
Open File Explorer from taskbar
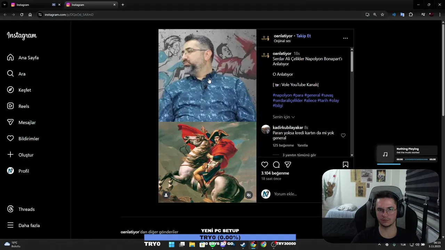click(x=192, y=244)
